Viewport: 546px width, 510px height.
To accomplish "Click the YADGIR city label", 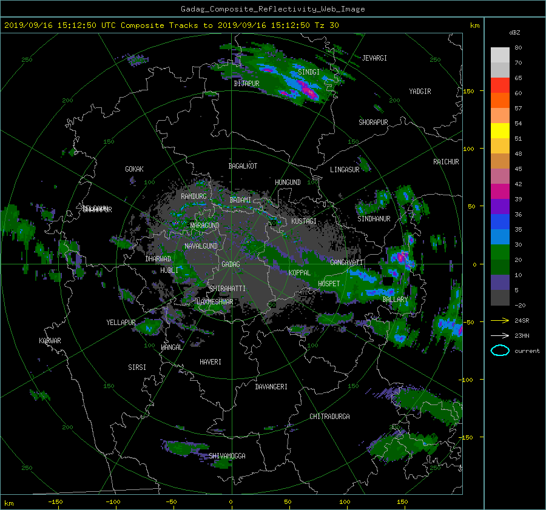I will coord(420,92).
